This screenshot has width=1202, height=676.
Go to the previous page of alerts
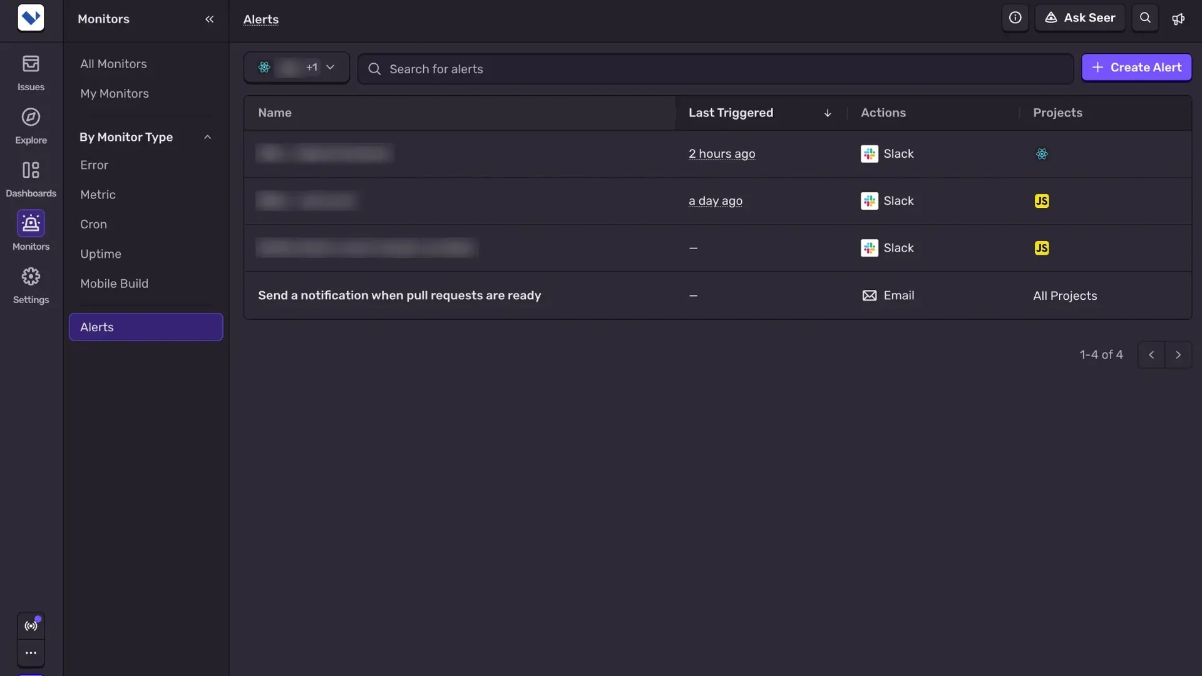click(1151, 355)
